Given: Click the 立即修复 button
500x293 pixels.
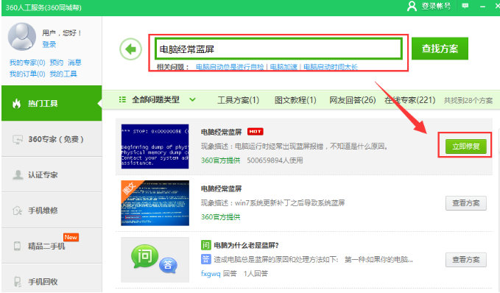Looking at the screenshot, I should pyautogui.click(x=466, y=146).
